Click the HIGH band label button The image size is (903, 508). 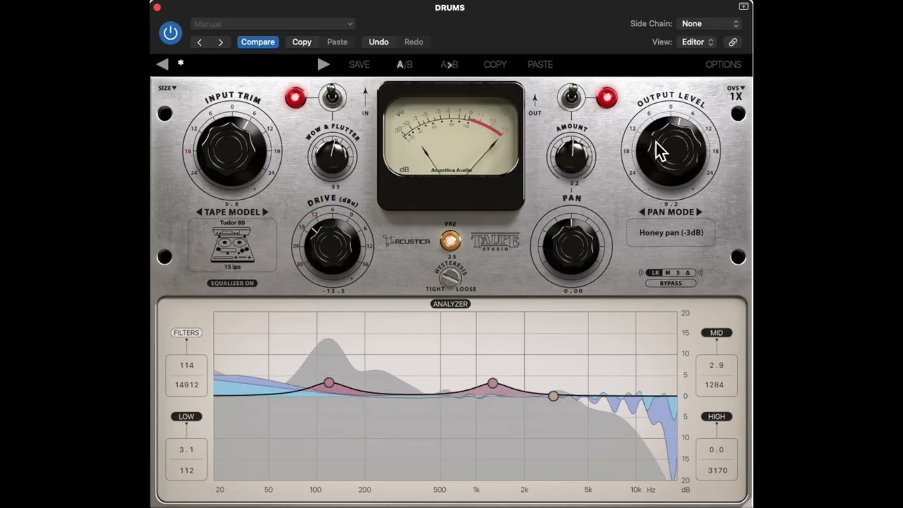pyautogui.click(x=716, y=416)
